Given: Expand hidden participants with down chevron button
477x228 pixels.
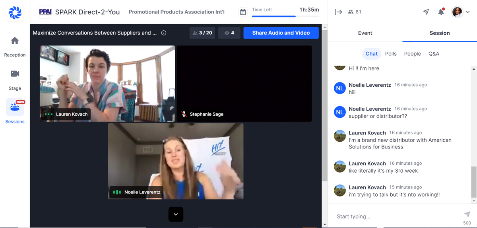Looking at the screenshot, I should 176,214.
